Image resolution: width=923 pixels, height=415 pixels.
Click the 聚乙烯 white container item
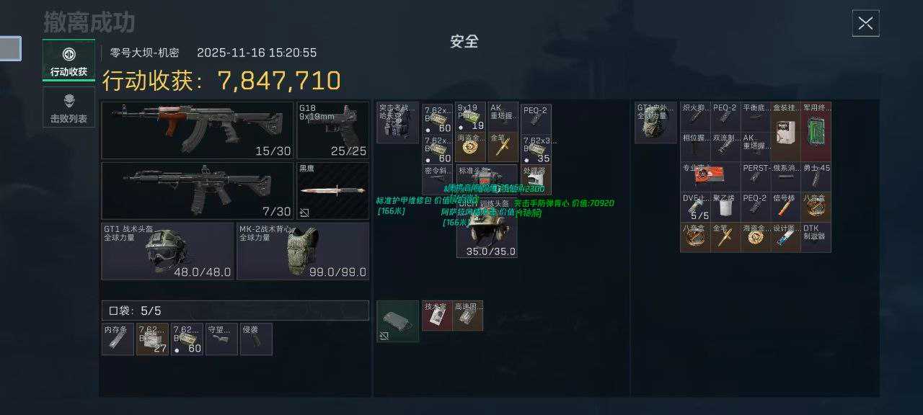(x=725, y=207)
